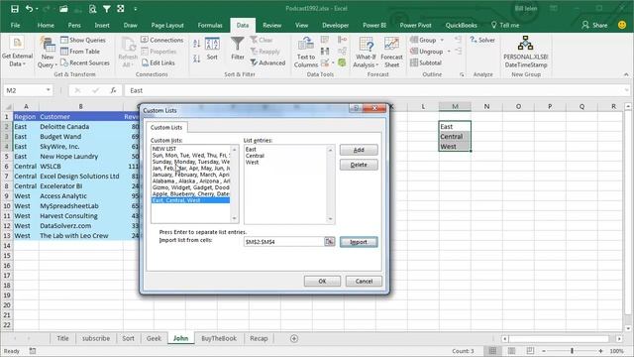The image size is (634, 357).
Task: Open the Name Box dropdown arrow
Action: click(49, 90)
